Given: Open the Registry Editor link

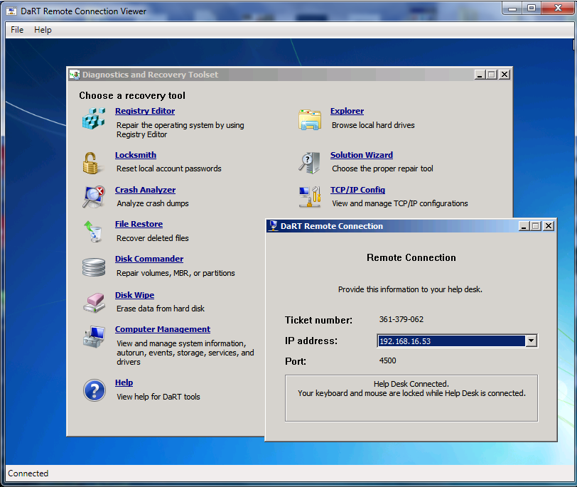Looking at the screenshot, I should click(145, 111).
